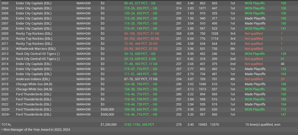Click the MAN+GM role in 2017 row
Screen dimensions: 298x135
[x=83, y=79]
